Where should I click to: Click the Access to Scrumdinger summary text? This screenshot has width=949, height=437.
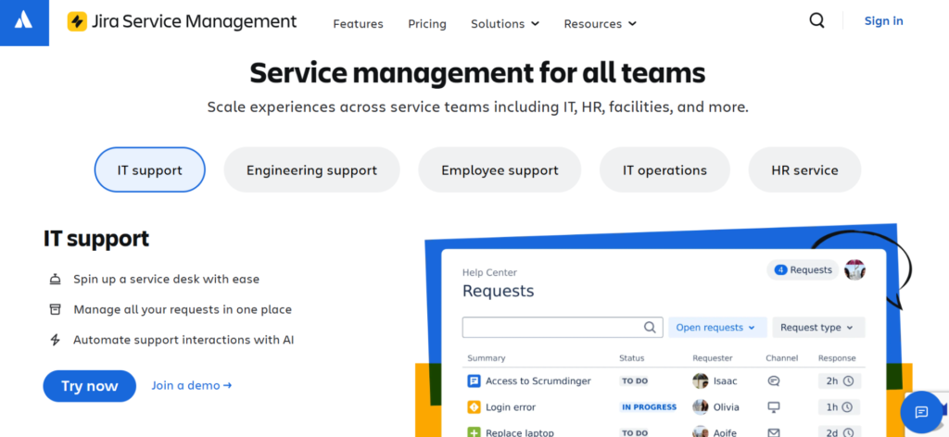pyautogui.click(x=538, y=381)
